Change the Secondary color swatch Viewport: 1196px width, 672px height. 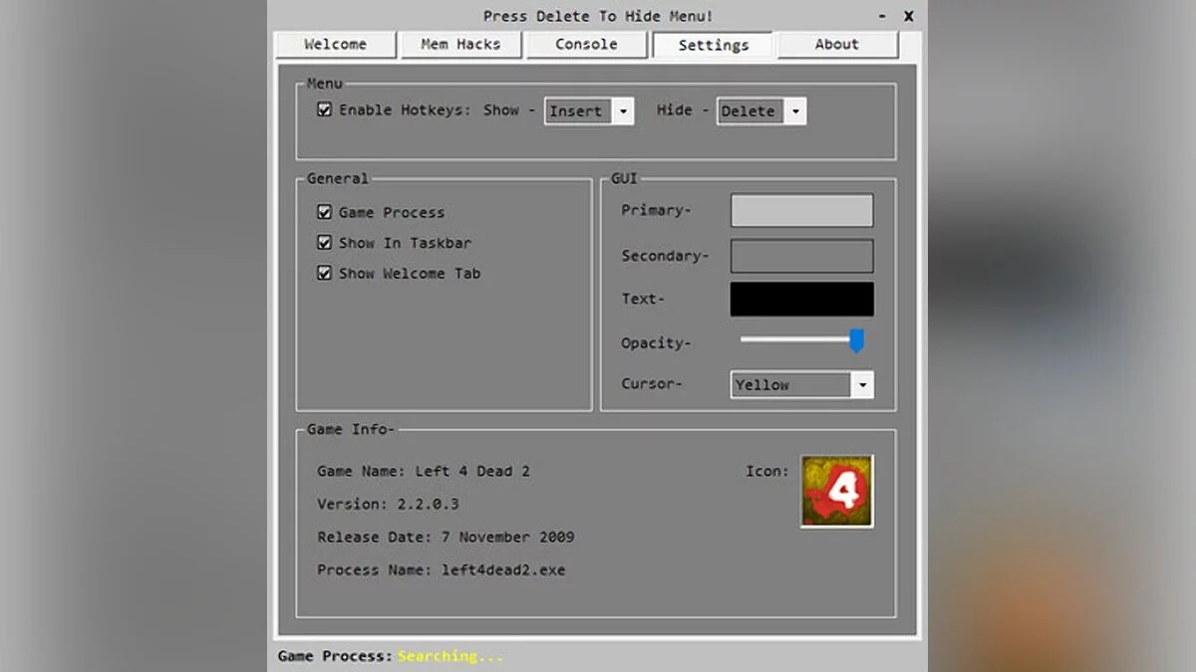(801, 256)
